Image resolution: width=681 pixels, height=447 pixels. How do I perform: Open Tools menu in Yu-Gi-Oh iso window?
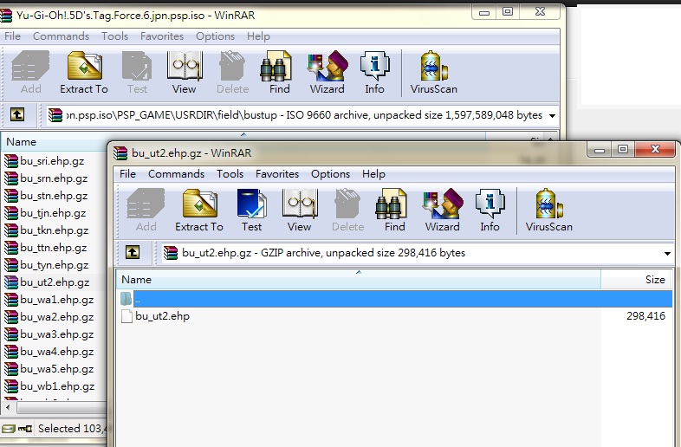pos(114,36)
